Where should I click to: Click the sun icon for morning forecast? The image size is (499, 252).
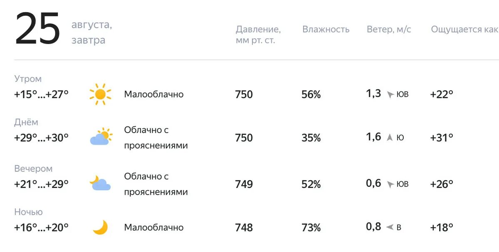tap(100, 94)
